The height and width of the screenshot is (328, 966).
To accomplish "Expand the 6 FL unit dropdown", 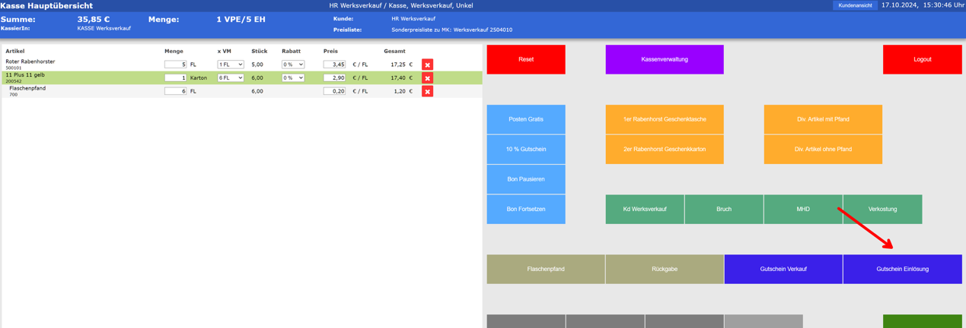I will coord(230,78).
